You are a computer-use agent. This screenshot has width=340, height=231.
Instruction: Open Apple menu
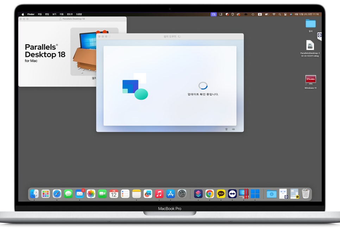[x=23, y=14]
